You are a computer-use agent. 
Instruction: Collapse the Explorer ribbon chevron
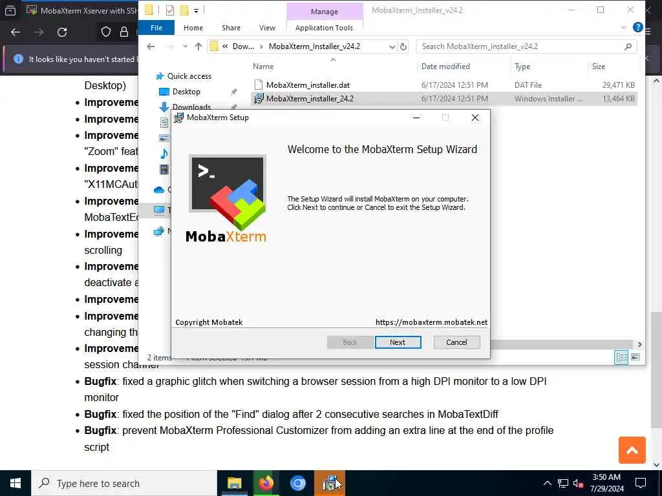(x=624, y=27)
